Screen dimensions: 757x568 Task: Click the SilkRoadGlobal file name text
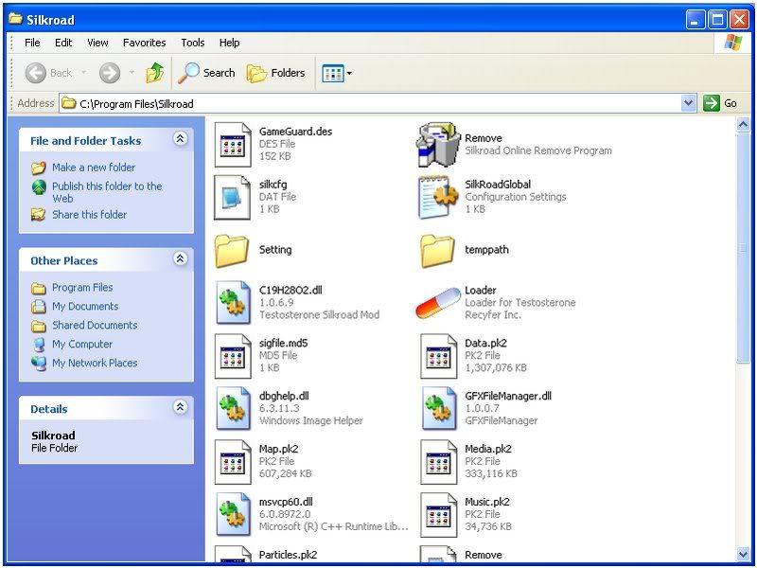tap(498, 185)
